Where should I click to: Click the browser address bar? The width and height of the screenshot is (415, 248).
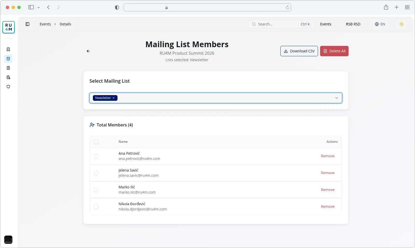(207, 7)
